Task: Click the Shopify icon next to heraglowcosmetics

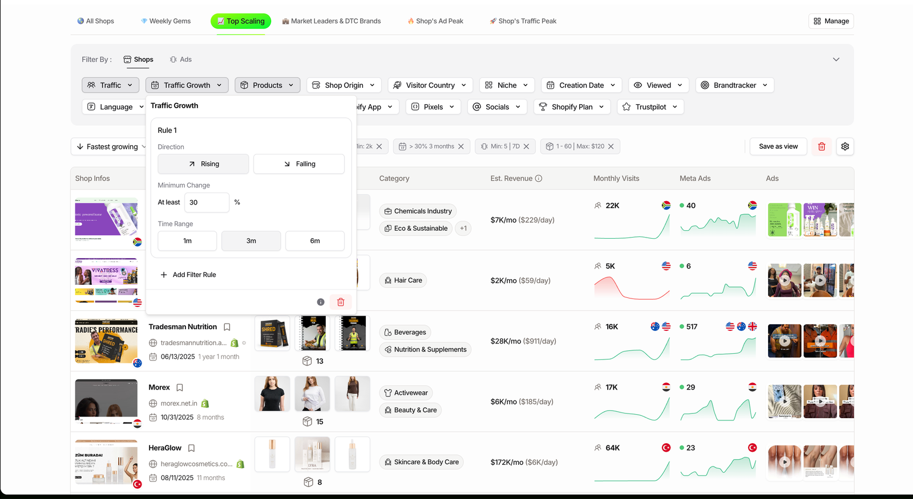Action: tap(240, 464)
